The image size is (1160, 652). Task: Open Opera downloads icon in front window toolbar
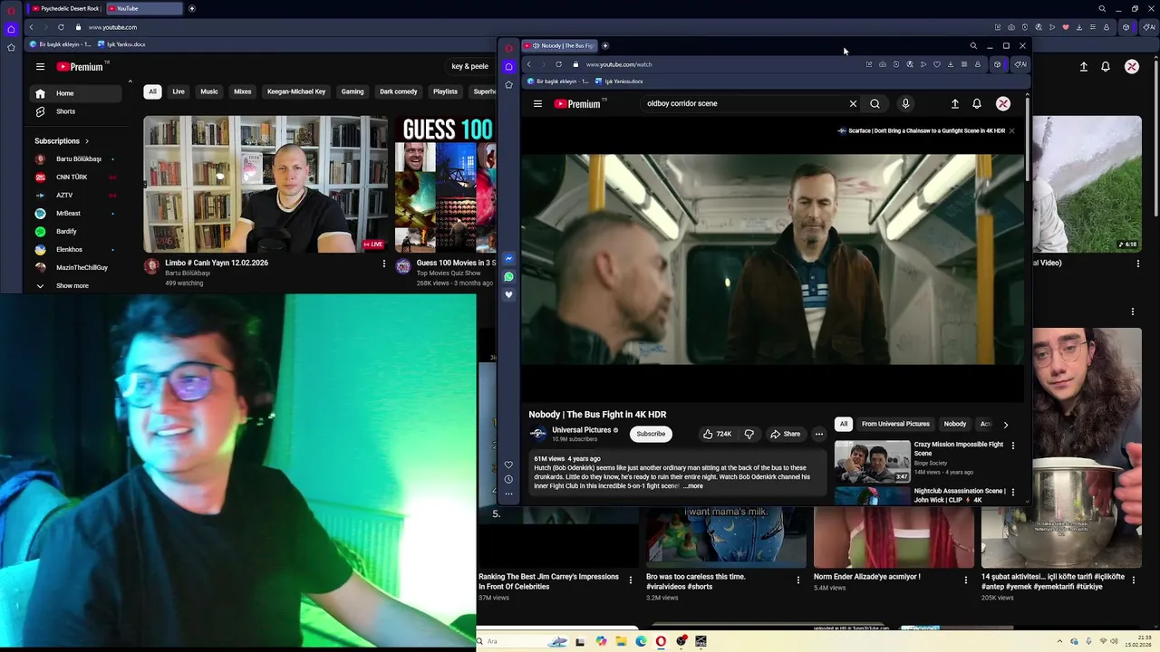click(950, 64)
